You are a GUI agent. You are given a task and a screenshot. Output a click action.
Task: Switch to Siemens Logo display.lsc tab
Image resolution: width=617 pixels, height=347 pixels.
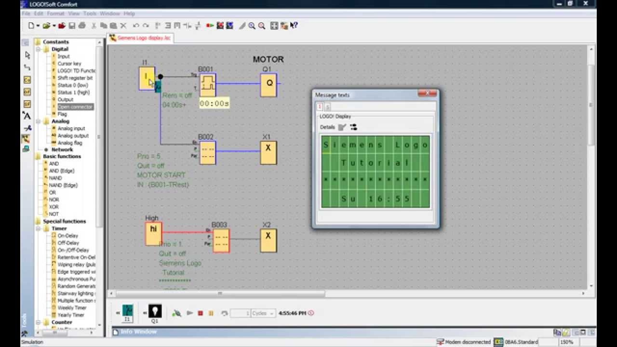[140, 38]
